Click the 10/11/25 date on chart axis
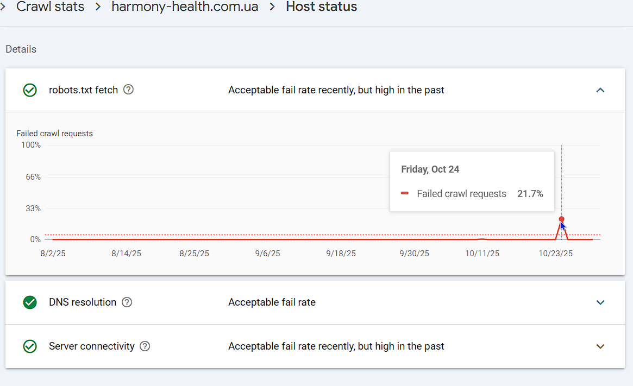This screenshot has height=386, width=633. coord(482,254)
